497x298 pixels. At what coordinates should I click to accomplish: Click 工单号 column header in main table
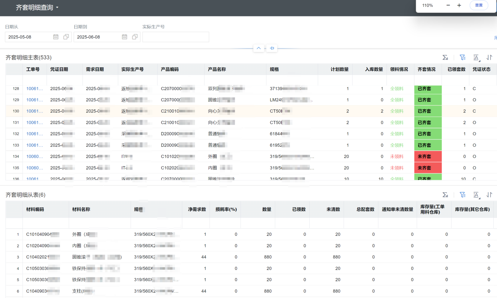click(35, 69)
